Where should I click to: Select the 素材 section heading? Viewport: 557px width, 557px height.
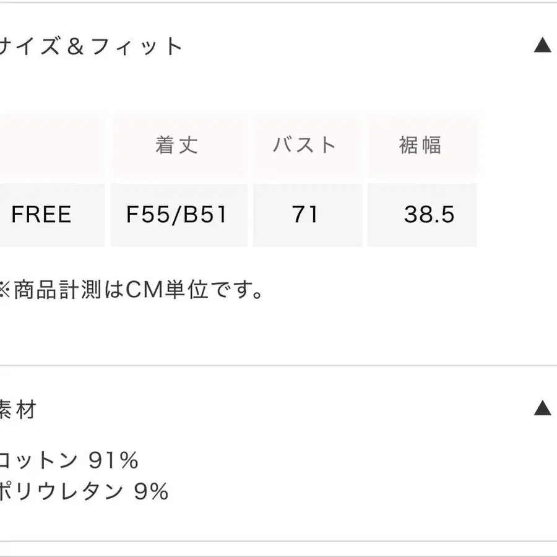[18, 409]
